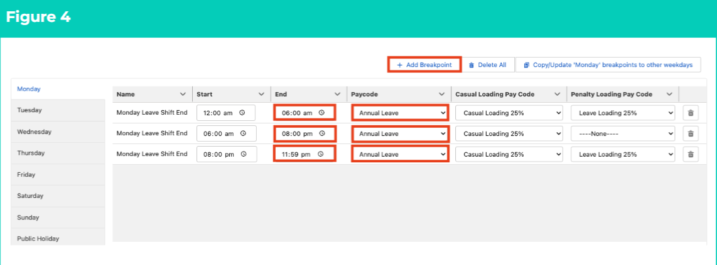Switch to the Wednesday tab
Screen dimensions: 717x265
(58, 132)
